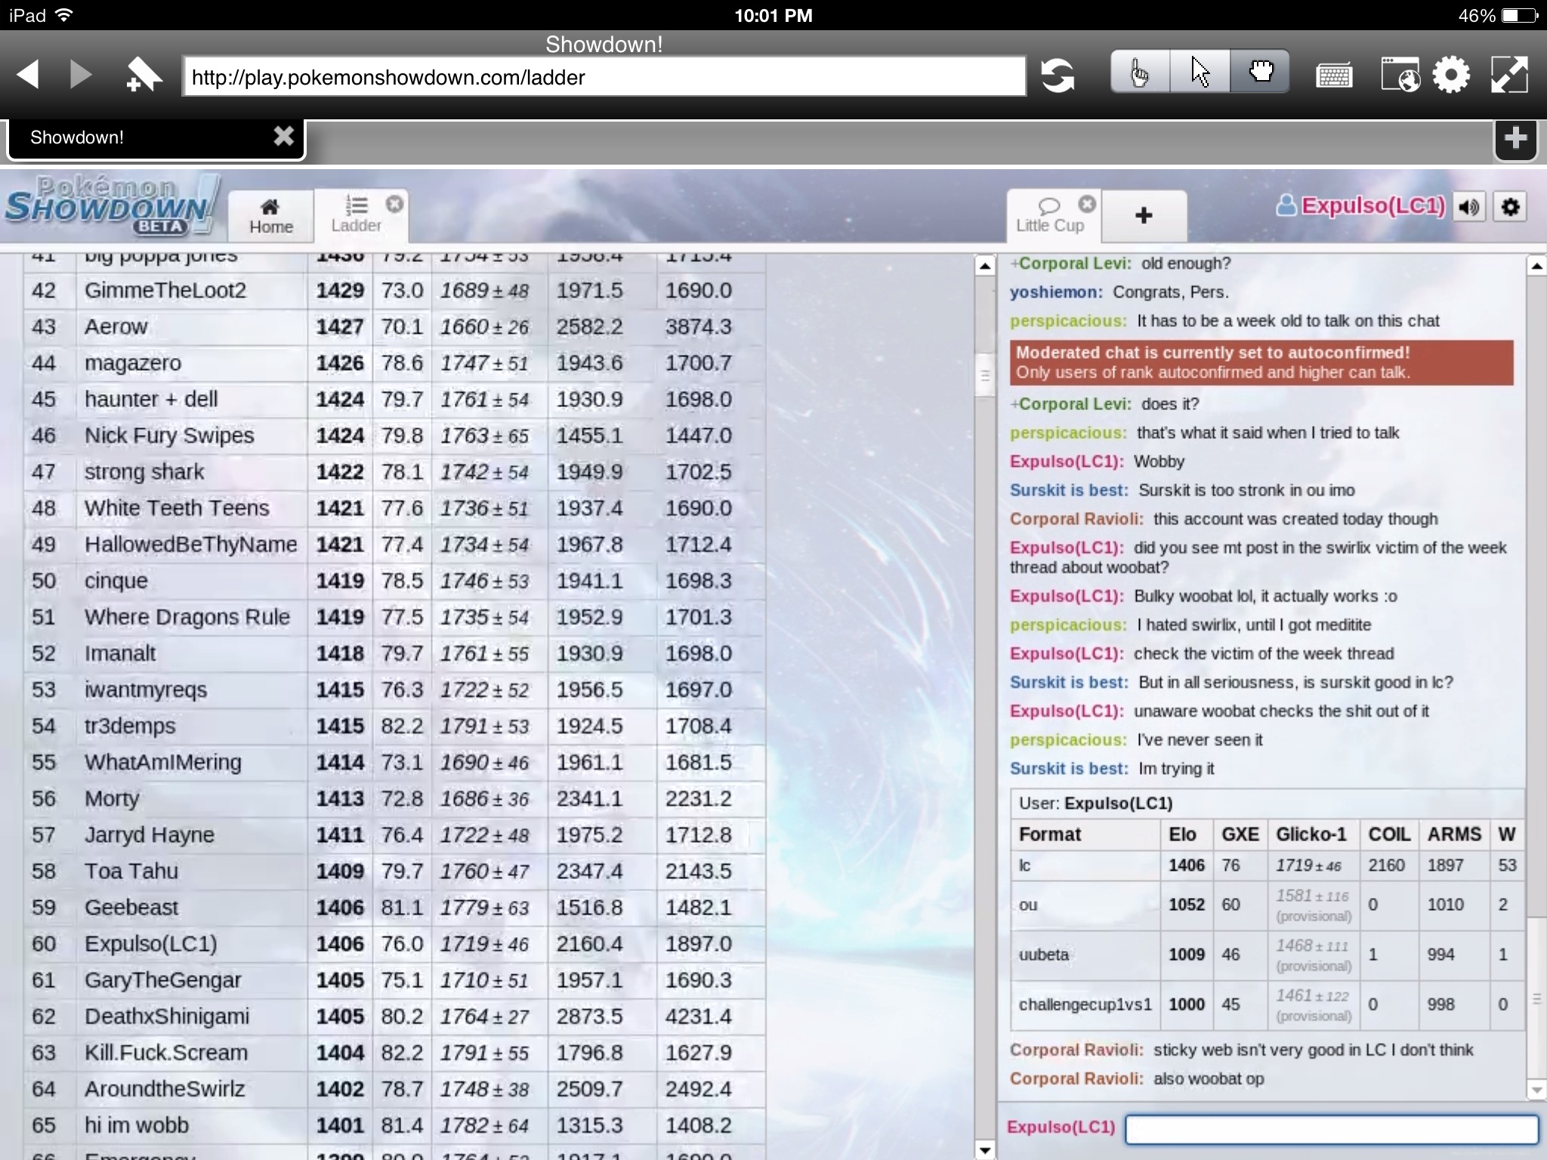Open browser settings gear in toolbar
Screen dimensions: 1547x1160
[1451, 76]
